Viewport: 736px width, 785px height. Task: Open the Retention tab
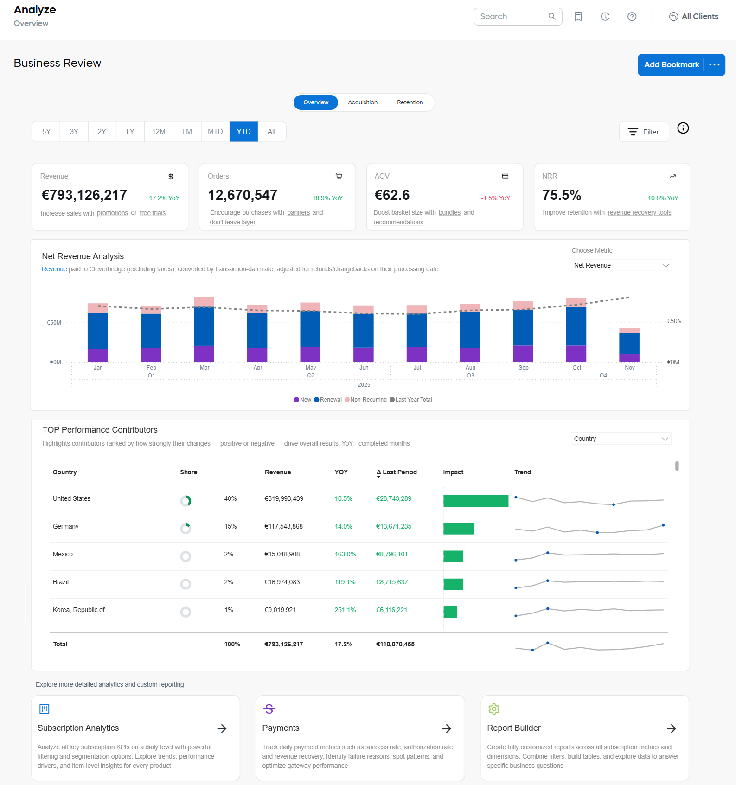pyautogui.click(x=410, y=102)
